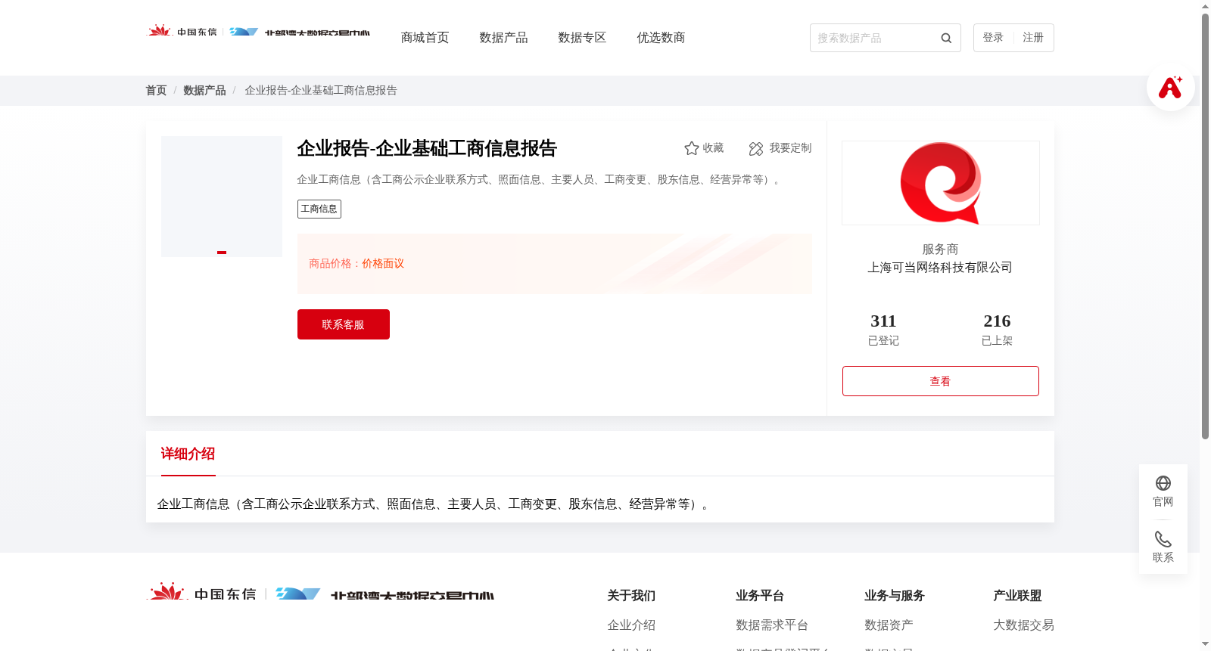The width and height of the screenshot is (1211, 651).
Task: Open 优选数商 navigation item
Action: point(661,38)
